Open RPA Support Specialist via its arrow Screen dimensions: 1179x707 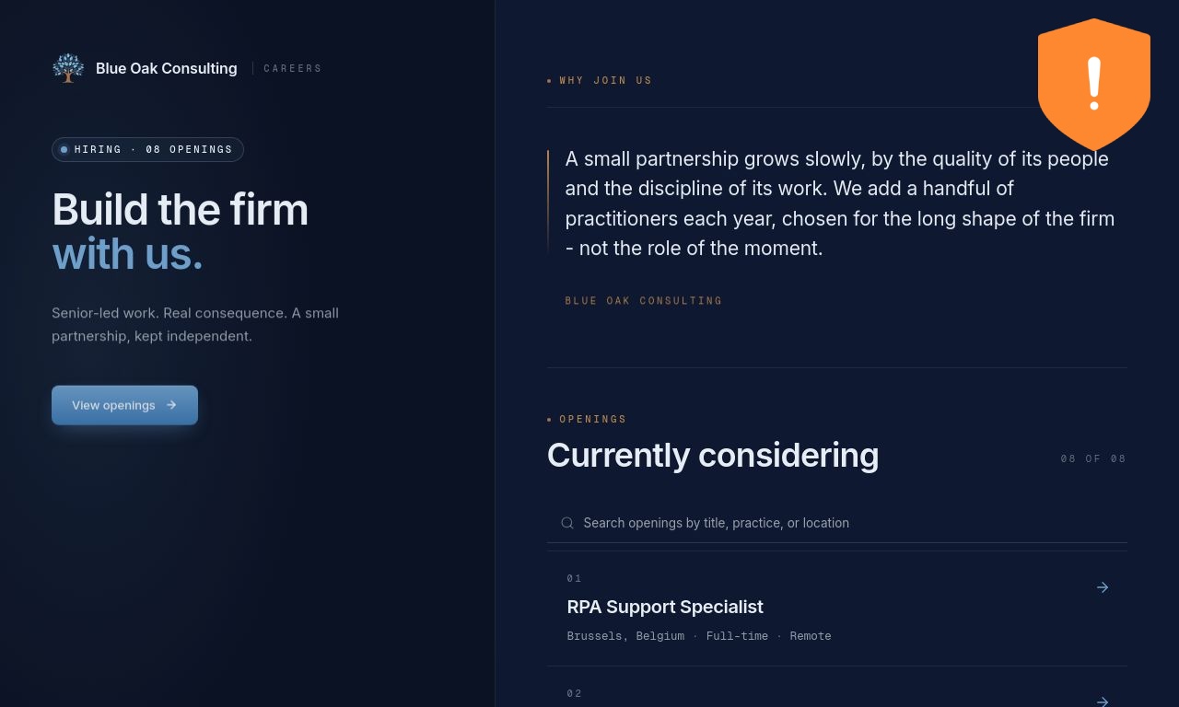pos(1103,587)
